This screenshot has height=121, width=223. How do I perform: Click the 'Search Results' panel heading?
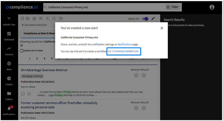[x=174, y=20]
